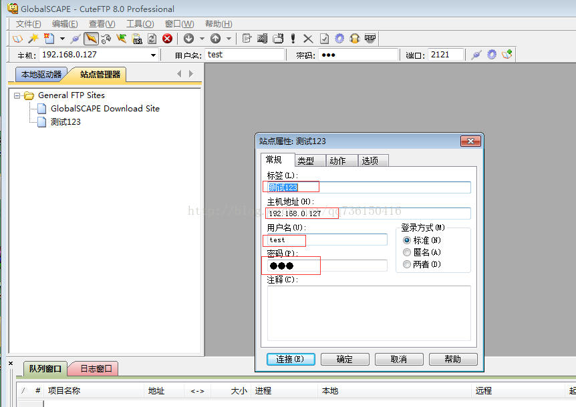Click the gear settings icon in Quick Connect bar
576x407 pixels.
[492, 55]
